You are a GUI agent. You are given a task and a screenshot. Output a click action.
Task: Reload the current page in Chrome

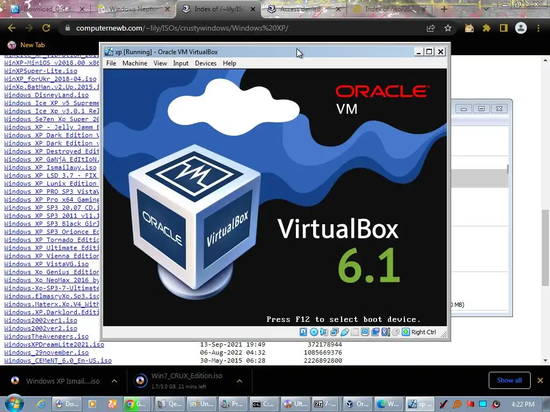click(x=46, y=28)
